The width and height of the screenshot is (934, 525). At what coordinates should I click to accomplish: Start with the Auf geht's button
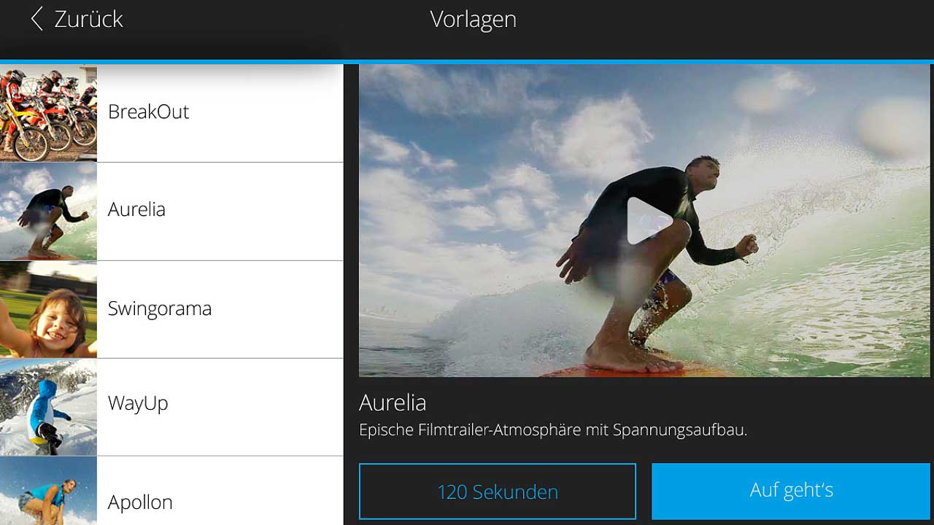point(791,491)
